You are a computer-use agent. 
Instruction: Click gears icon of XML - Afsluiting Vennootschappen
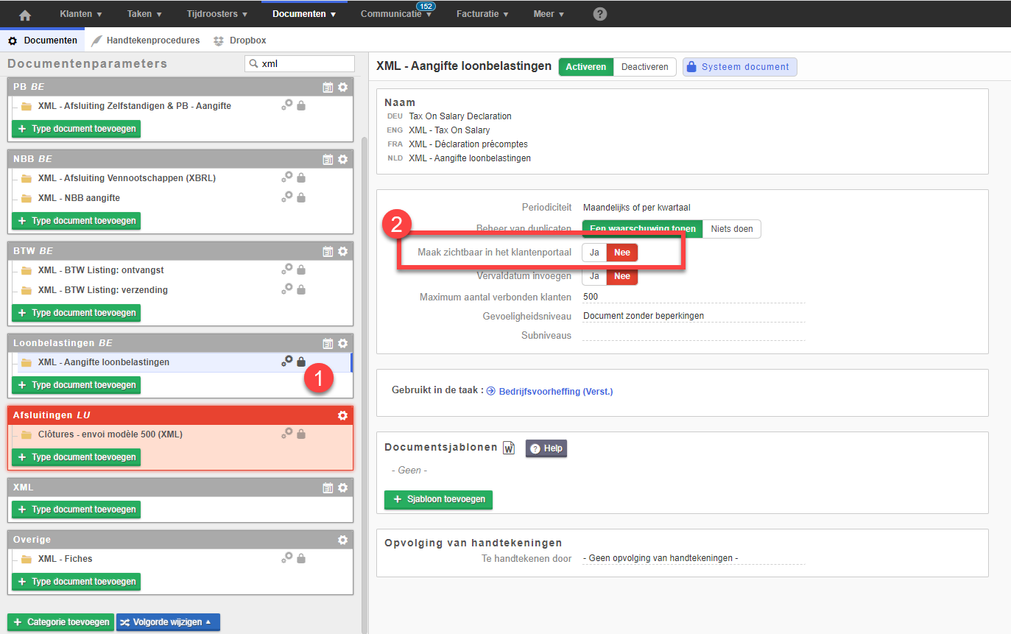pos(287,177)
